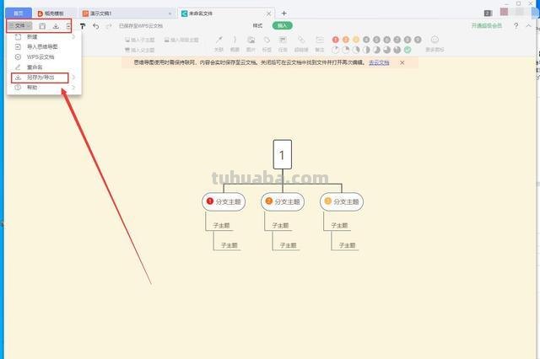Insert a 图片 image
The width and height of the screenshot is (540, 359).
(251, 44)
